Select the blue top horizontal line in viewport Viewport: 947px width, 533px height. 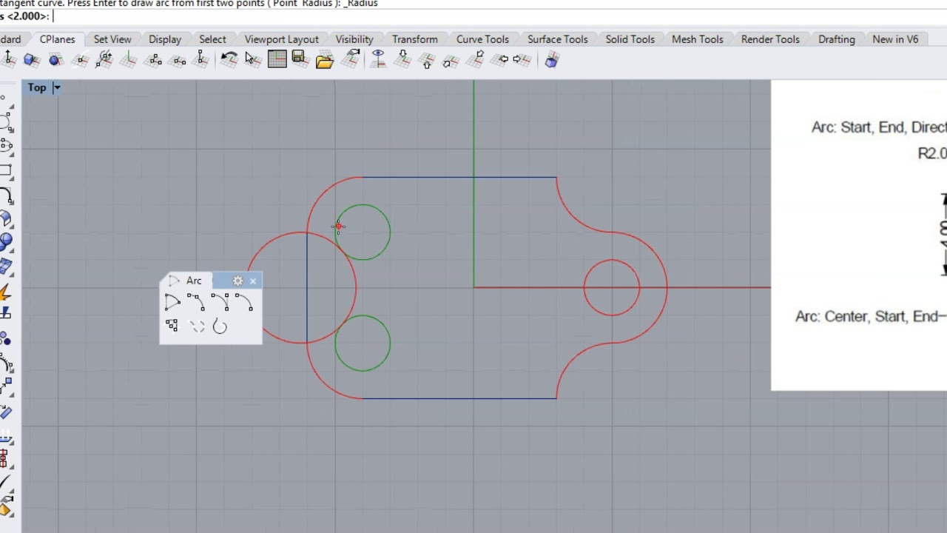click(459, 177)
